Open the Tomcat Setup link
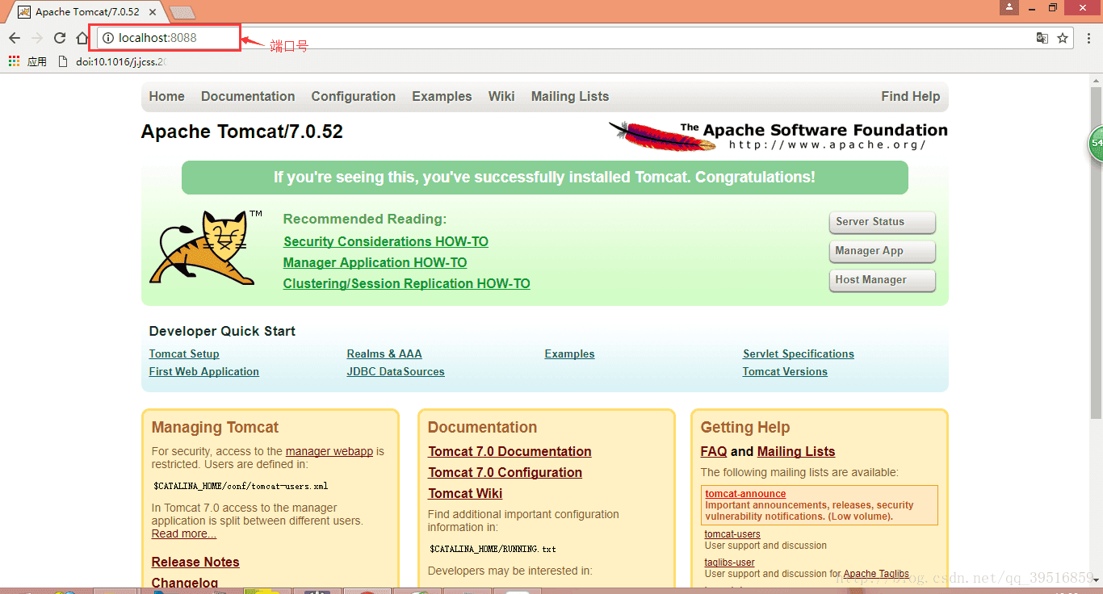 point(184,353)
